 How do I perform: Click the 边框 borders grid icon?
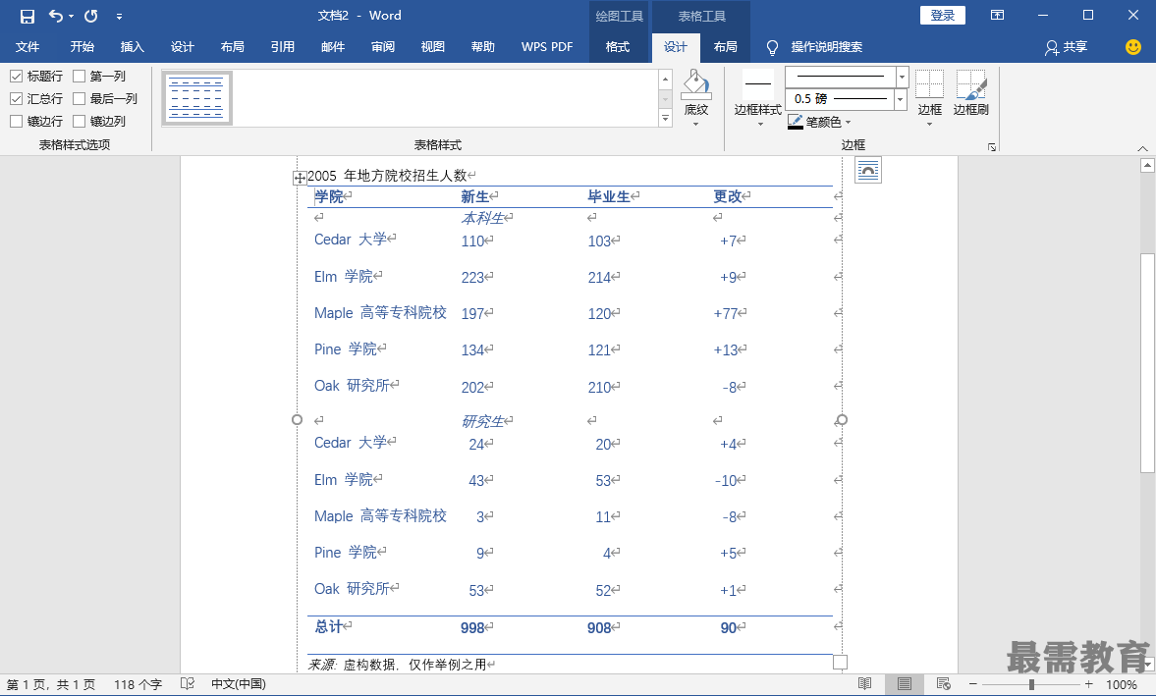point(929,84)
